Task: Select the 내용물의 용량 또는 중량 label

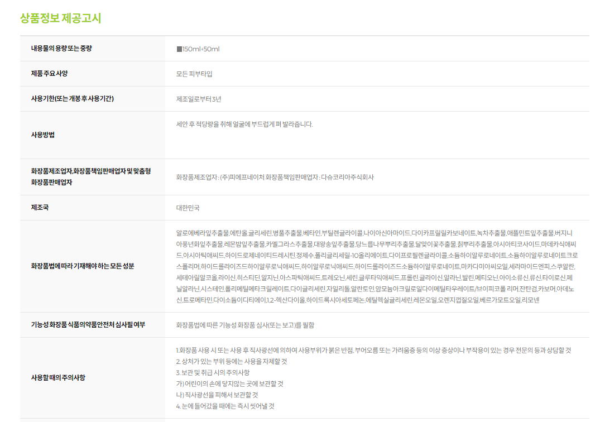Action: pos(61,49)
